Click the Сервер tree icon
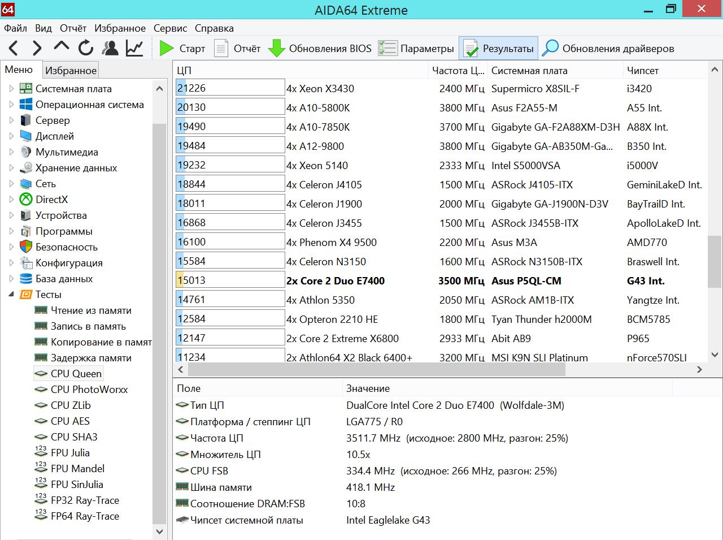The height and width of the screenshot is (540, 723). point(25,120)
